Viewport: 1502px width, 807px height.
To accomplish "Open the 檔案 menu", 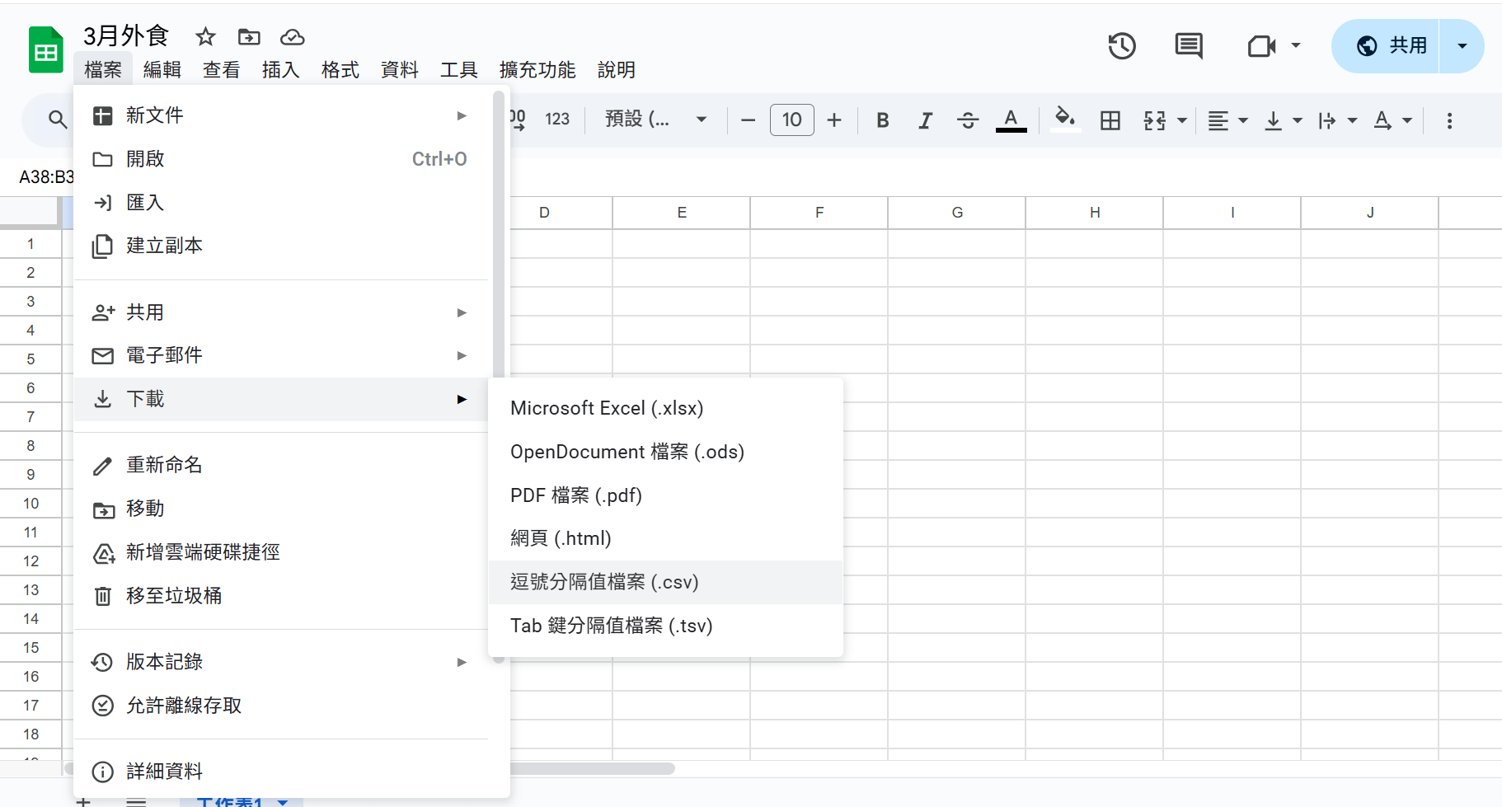I will tap(103, 70).
